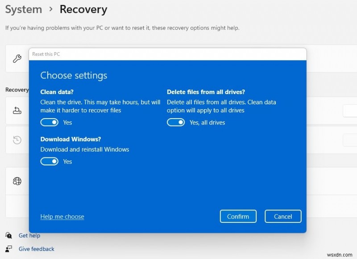This screenshot has width=357, height=259.
Task: Open the Help me choose link
Action: point(62,217)
